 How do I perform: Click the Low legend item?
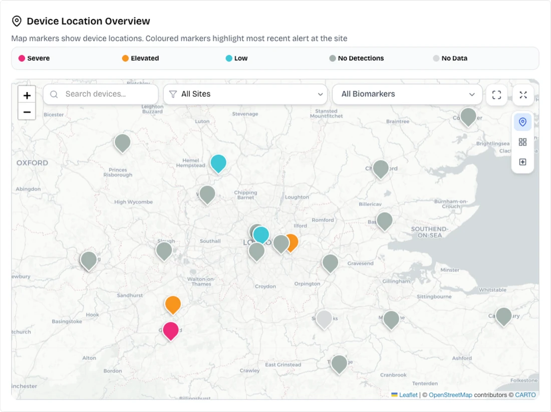point(236,58)
